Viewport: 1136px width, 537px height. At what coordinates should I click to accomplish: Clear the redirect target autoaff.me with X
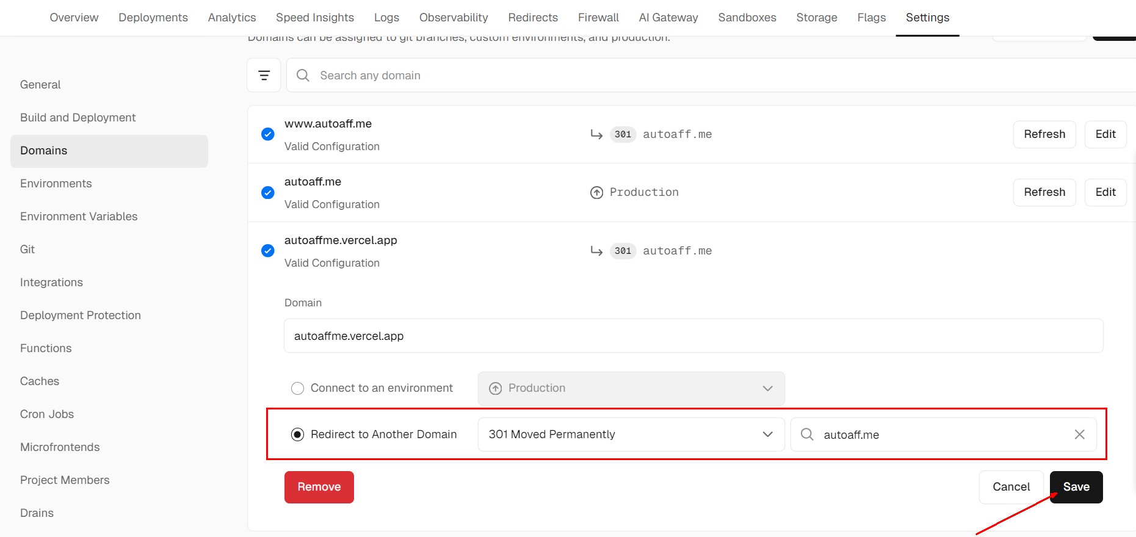[1079, 434]
